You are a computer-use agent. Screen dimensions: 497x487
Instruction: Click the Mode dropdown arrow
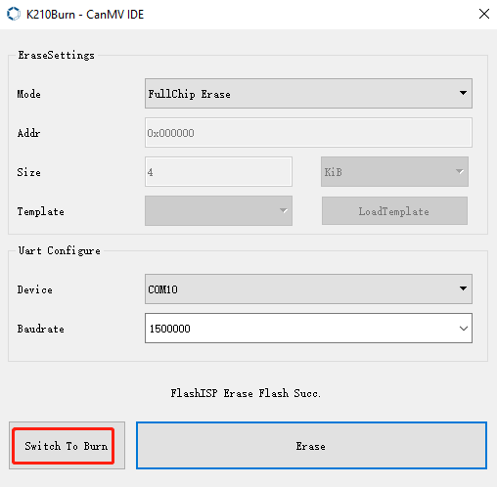coord(463,93)
